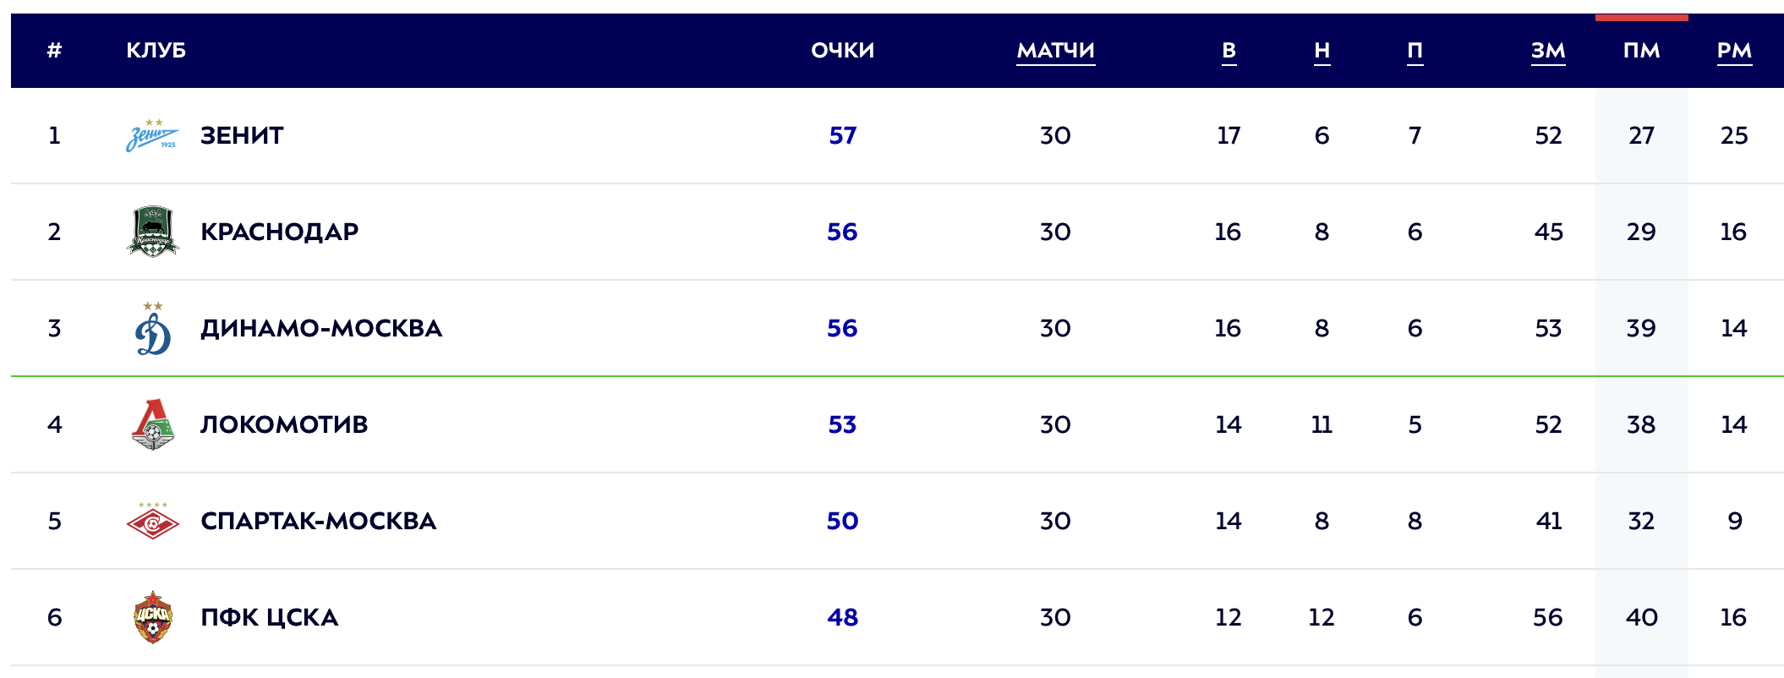Click the Lokomotiv club emblem

153,424
